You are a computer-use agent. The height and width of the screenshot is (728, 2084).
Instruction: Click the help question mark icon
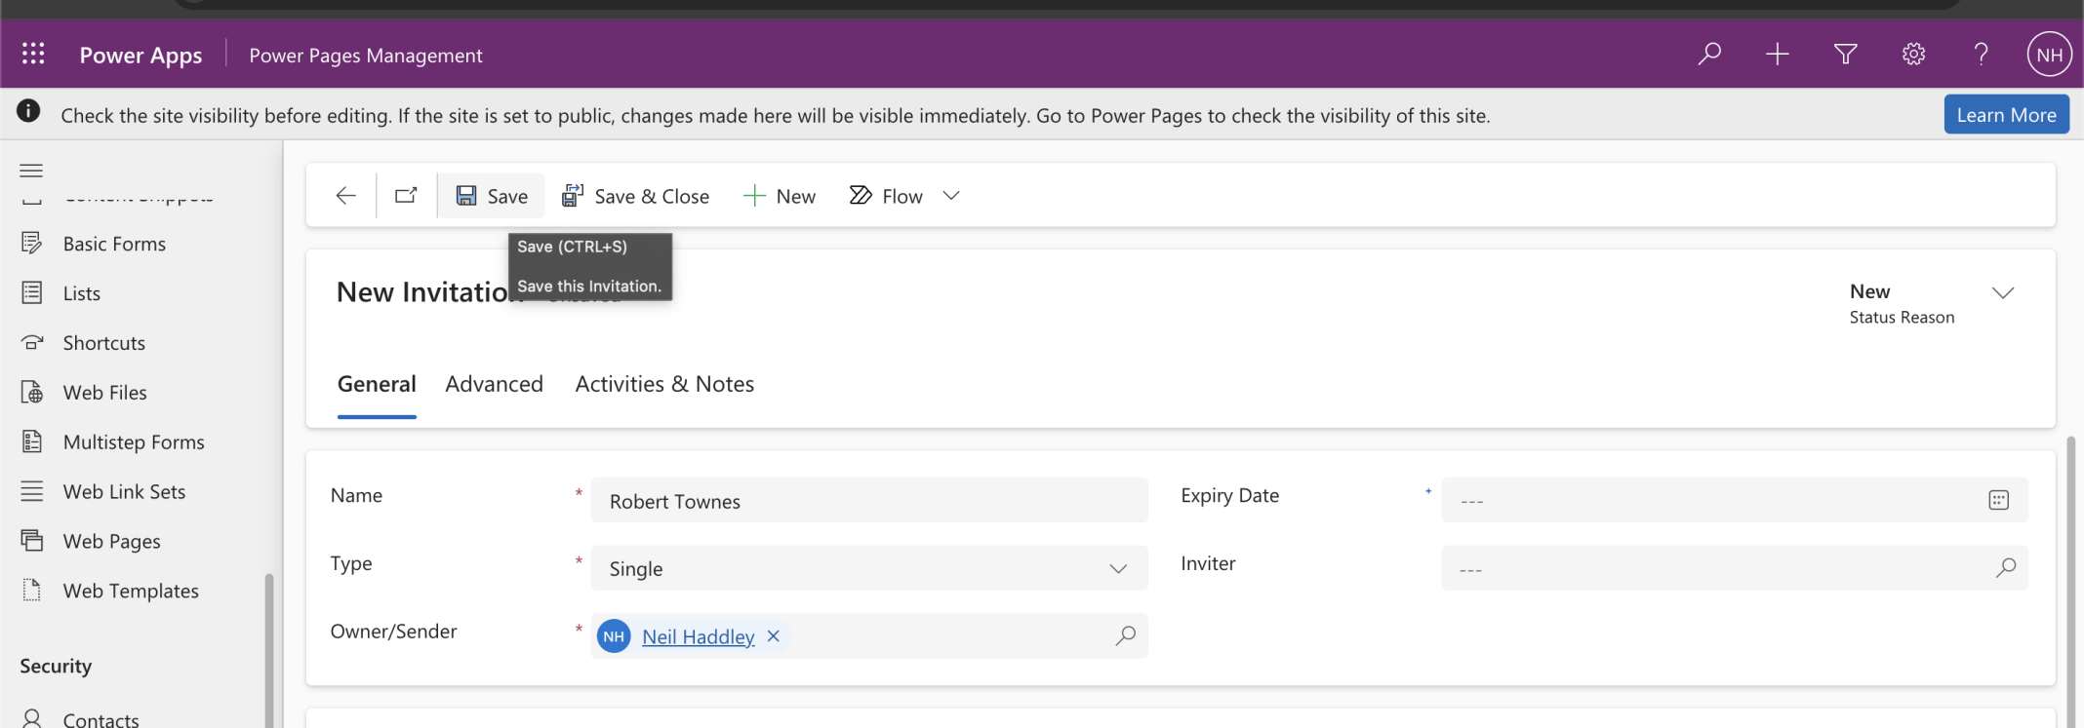coord(1981,55)
